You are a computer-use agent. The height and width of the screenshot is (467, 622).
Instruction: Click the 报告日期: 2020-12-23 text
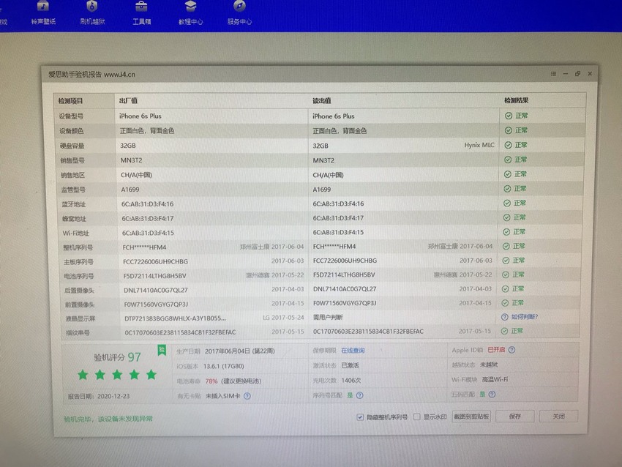pyautogui.click(x=99, y=396)
